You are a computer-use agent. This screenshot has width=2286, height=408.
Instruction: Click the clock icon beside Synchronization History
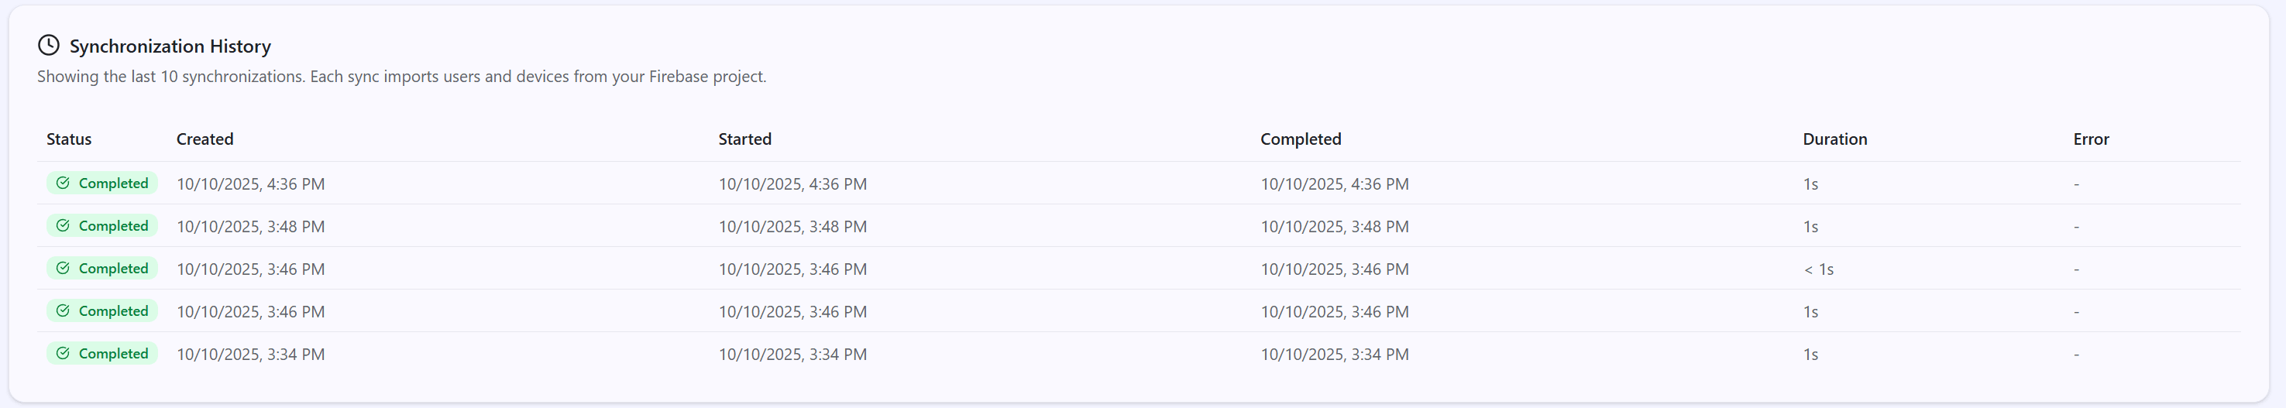pos(49,45)
